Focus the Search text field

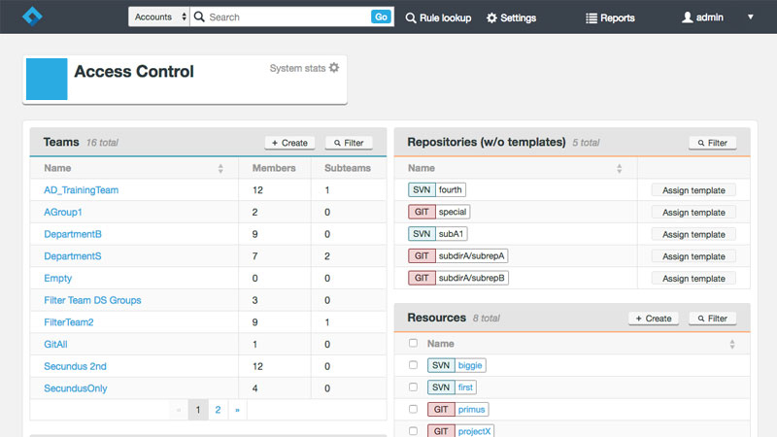pos(287,17)
